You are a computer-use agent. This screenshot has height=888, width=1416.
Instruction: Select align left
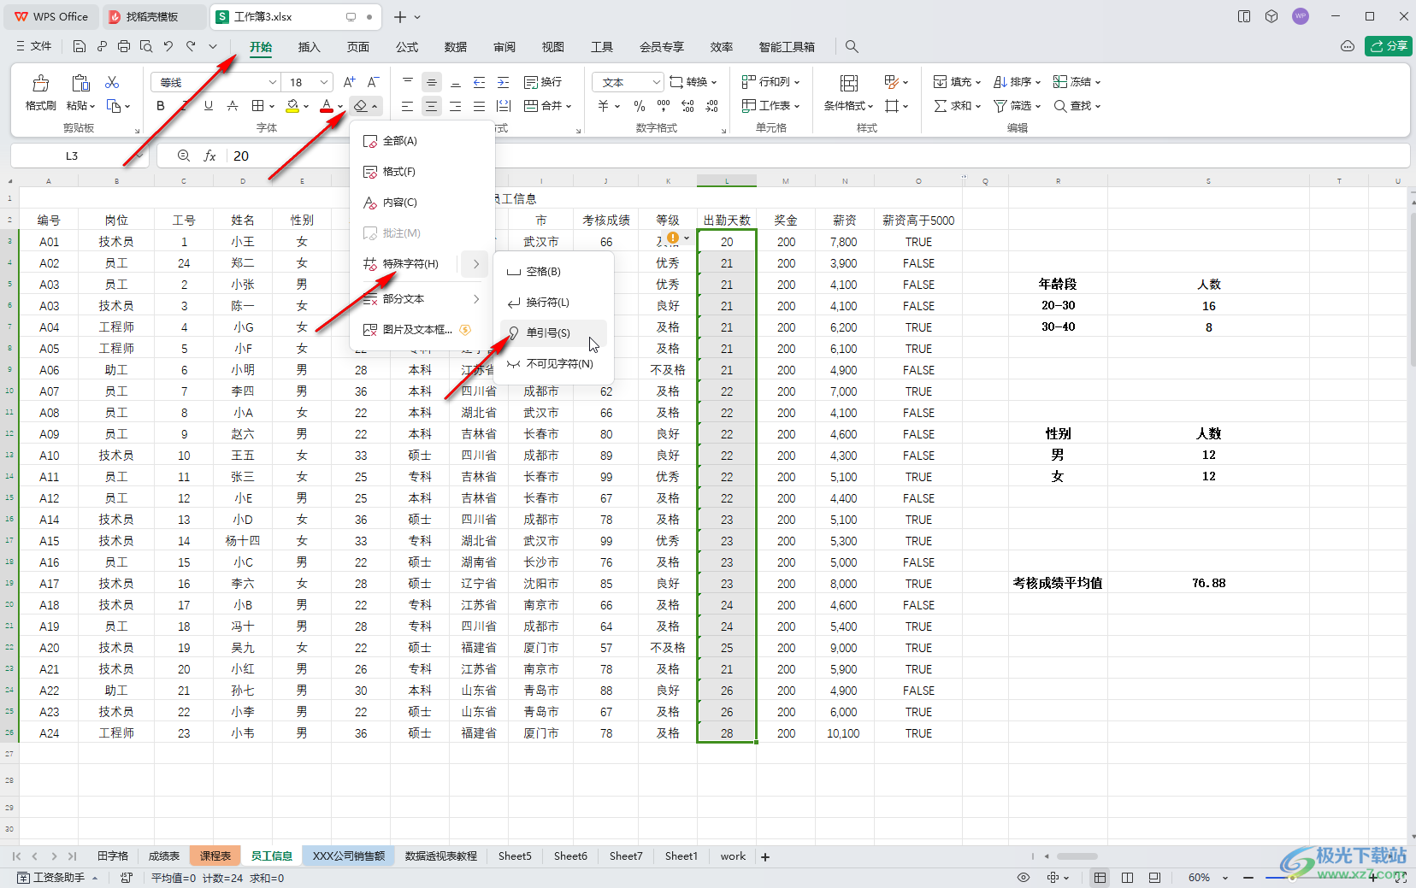(407, 106)
